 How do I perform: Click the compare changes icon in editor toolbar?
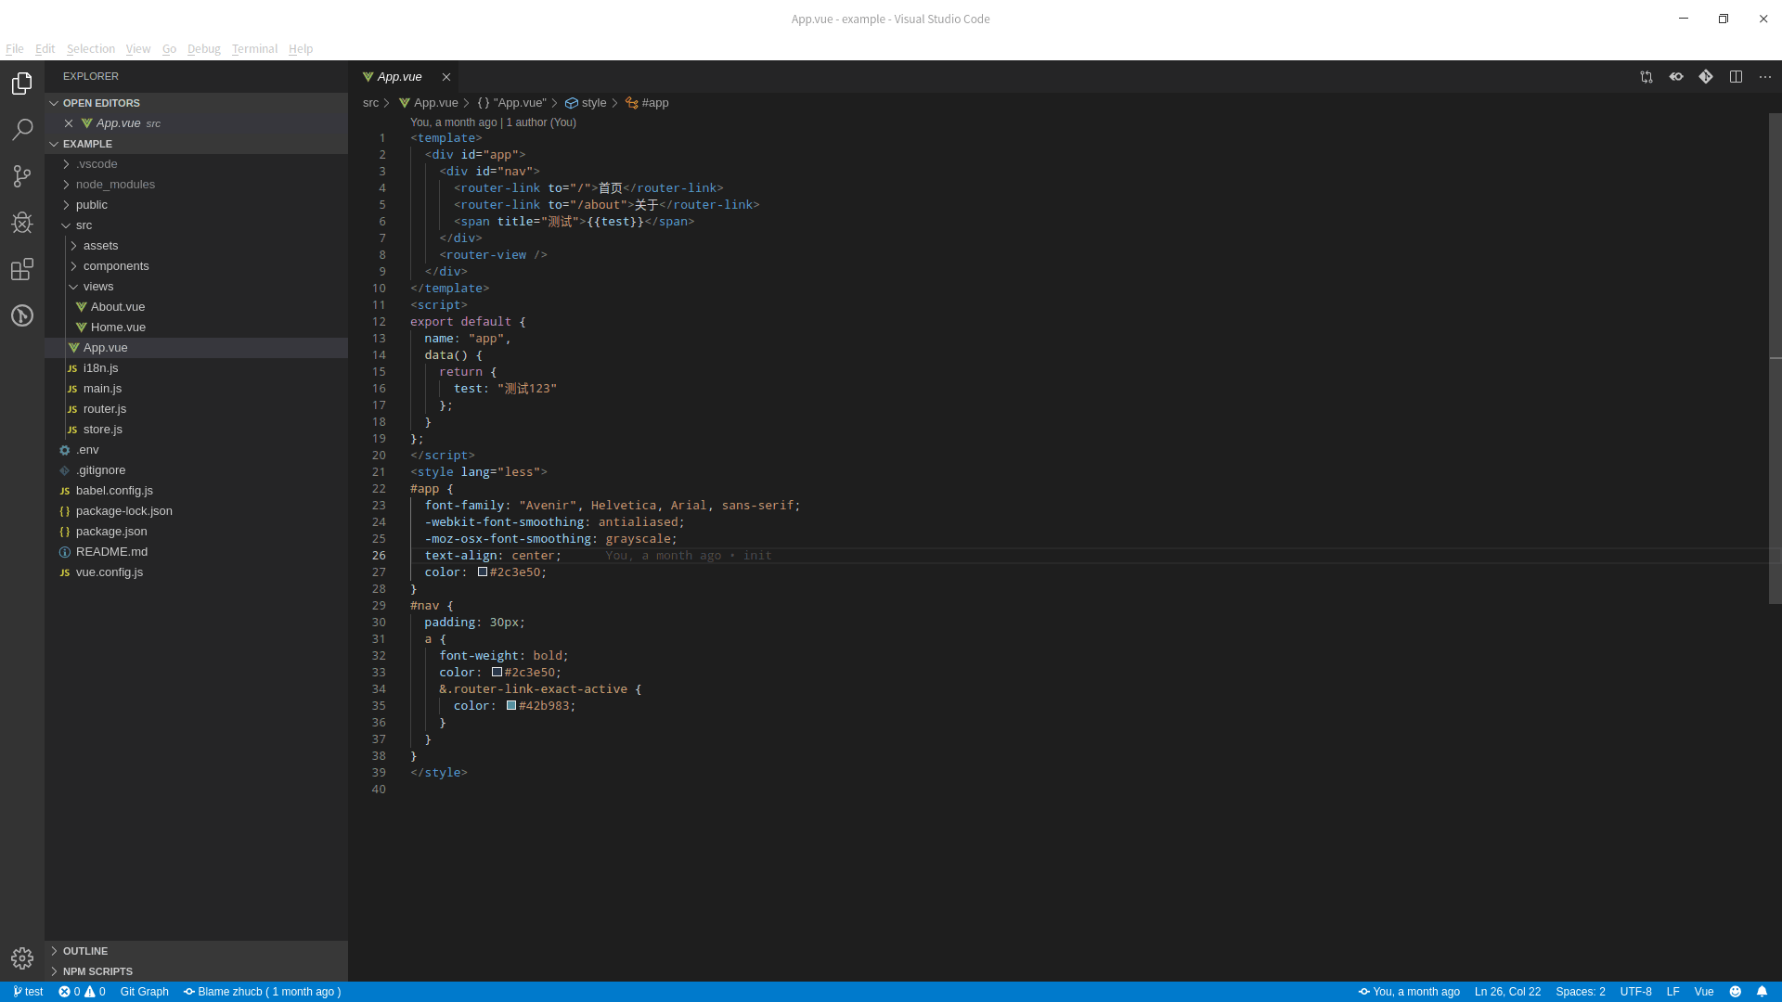[1646, 77]
